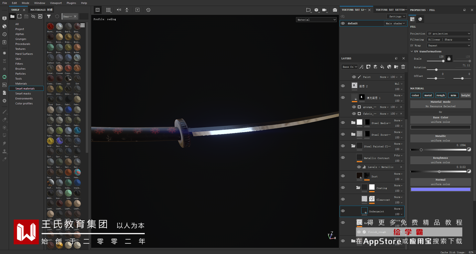476x254 pixels.
Task: Toggle visibility of Paint effect layer
Action: [354, 77]
